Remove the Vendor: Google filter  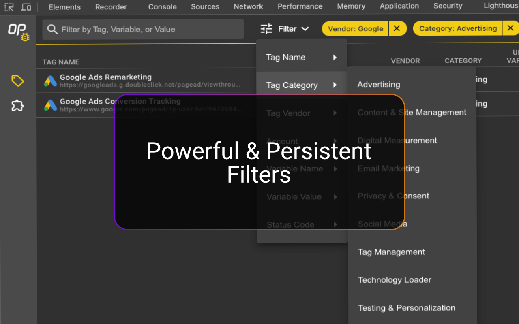[397, 28]
